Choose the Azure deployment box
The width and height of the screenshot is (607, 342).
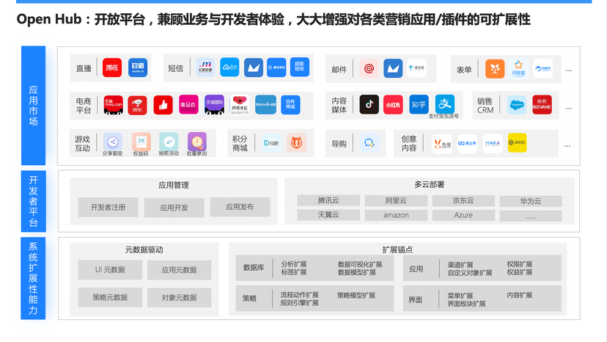coord(463,215)
